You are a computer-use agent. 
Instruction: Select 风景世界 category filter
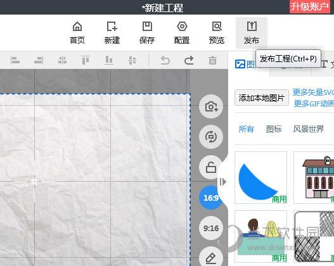point(309,129)
